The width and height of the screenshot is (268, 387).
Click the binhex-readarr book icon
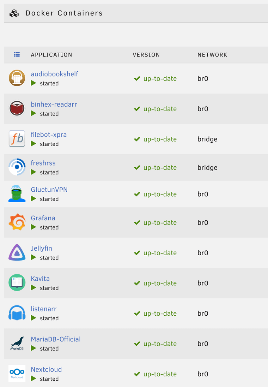[x=17, y=109]
